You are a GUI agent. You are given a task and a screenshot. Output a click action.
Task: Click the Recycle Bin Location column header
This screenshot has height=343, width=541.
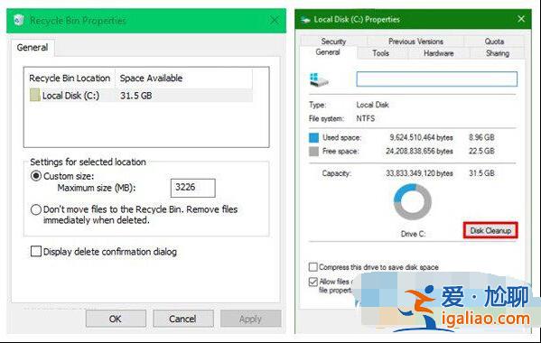pyautogui.click(x=70, y=79)
